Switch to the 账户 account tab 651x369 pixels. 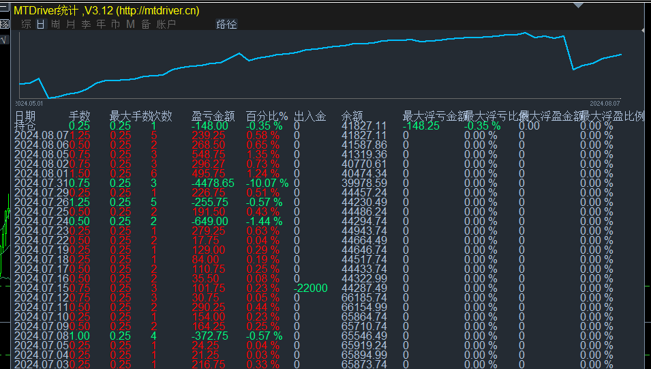(166, 25)
